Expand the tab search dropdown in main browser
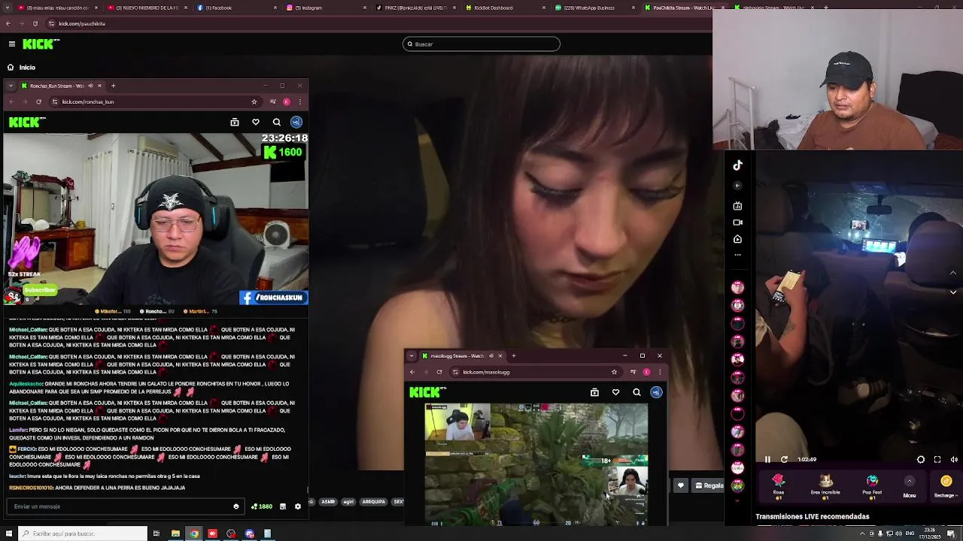The height and width of the screenshot is (541, 963). (6, 8)
